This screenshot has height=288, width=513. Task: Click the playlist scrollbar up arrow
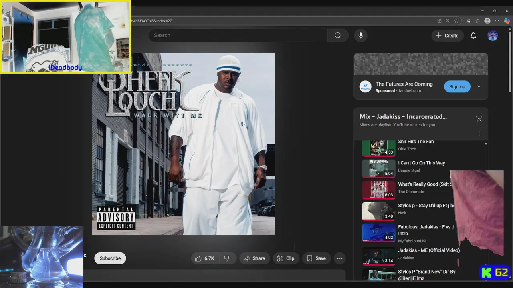point(486,144)
